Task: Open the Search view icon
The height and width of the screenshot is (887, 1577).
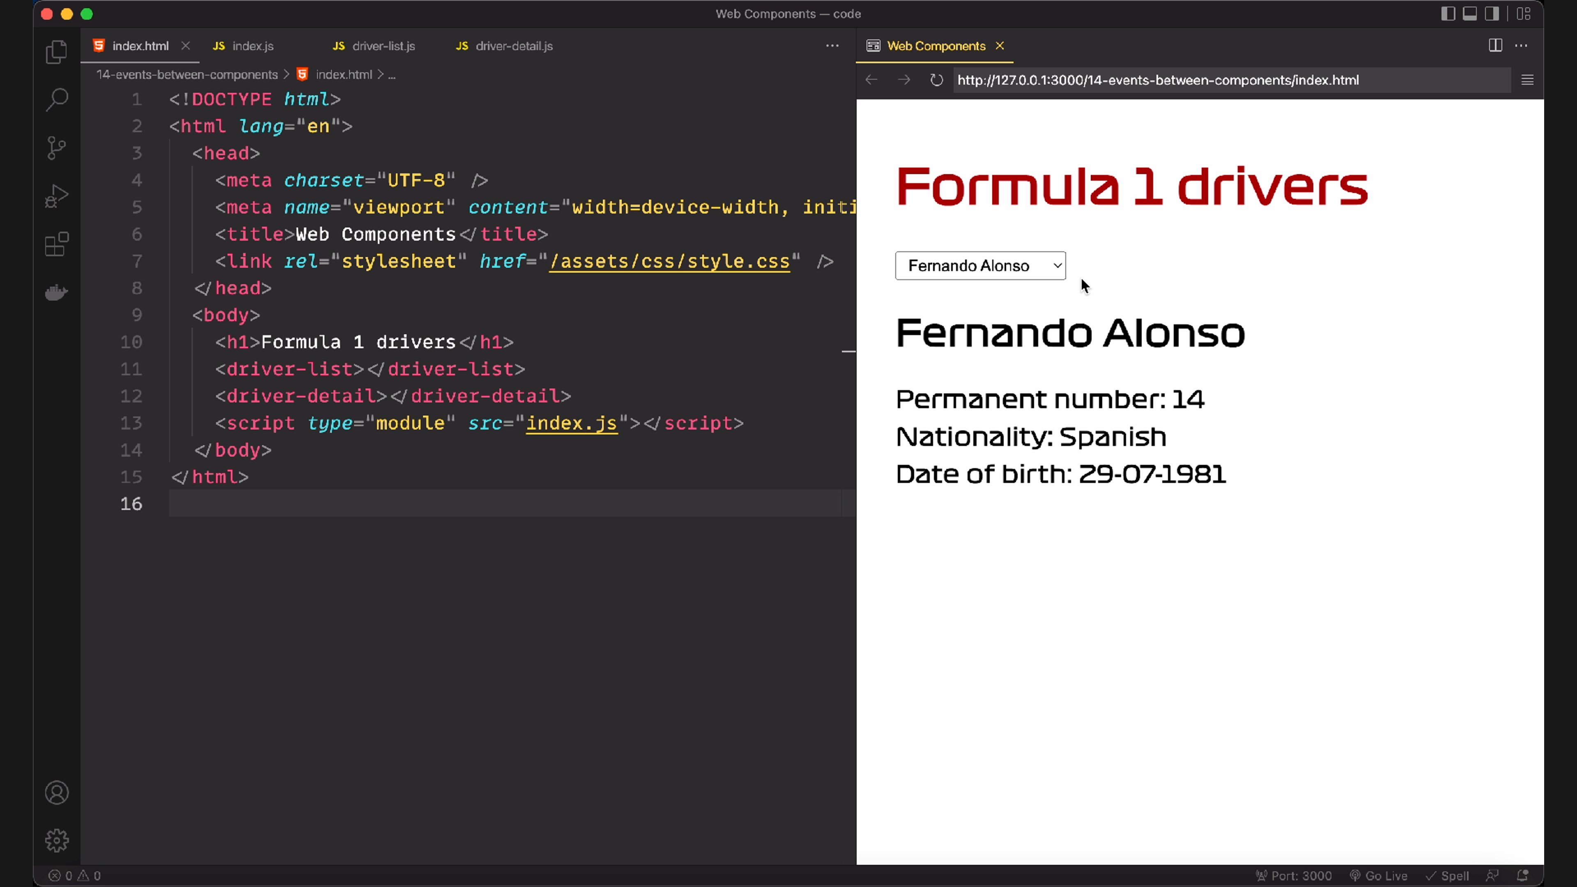Action: click(x=56, y=100)
